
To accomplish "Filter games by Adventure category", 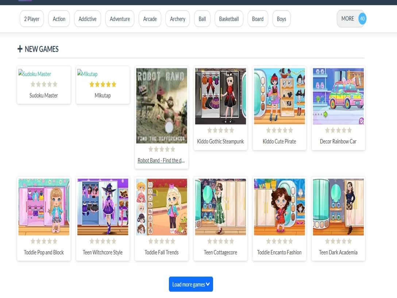I will coord(120,19).
